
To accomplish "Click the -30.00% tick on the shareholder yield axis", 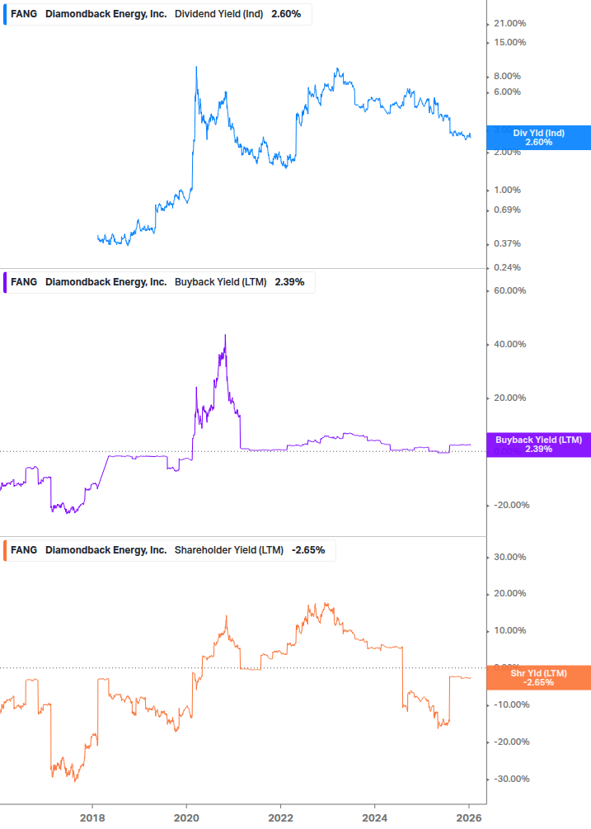I will [x=509, y=780].
